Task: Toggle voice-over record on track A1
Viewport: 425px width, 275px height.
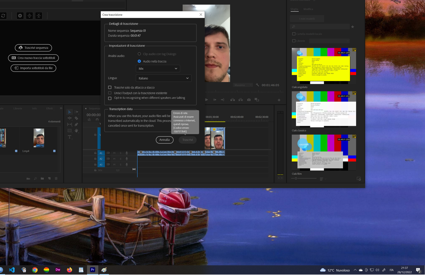Action: [127, 153]
